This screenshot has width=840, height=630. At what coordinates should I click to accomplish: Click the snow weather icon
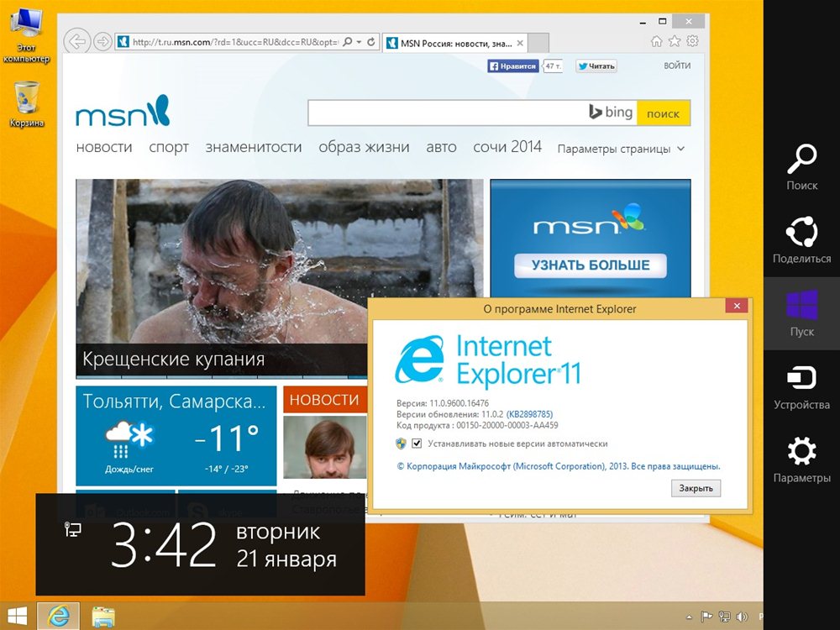[x=129, y=438]
